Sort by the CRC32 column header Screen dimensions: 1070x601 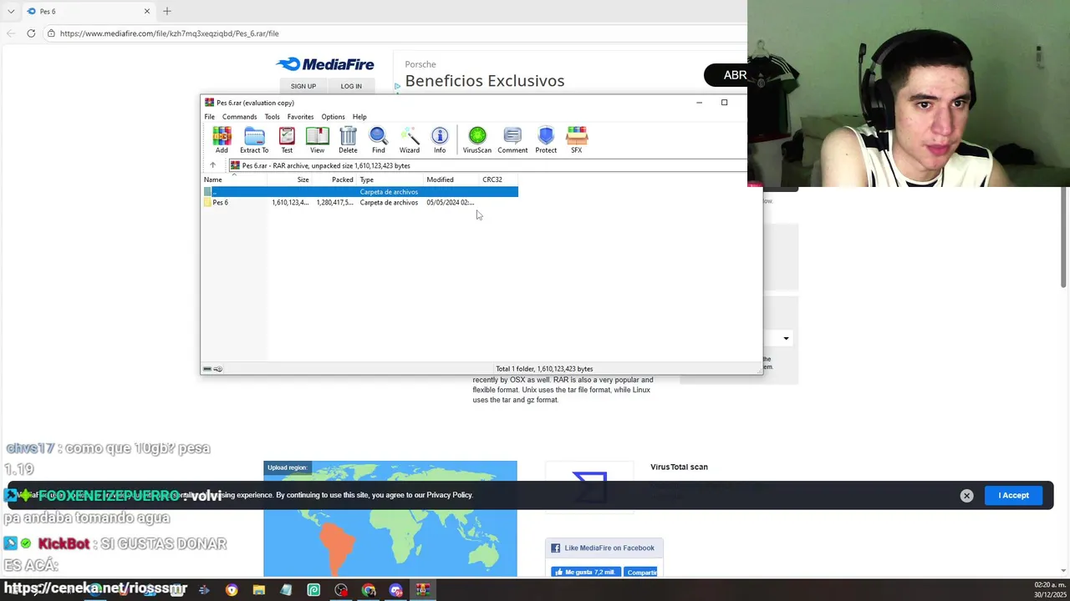click(x=498, y=179)
